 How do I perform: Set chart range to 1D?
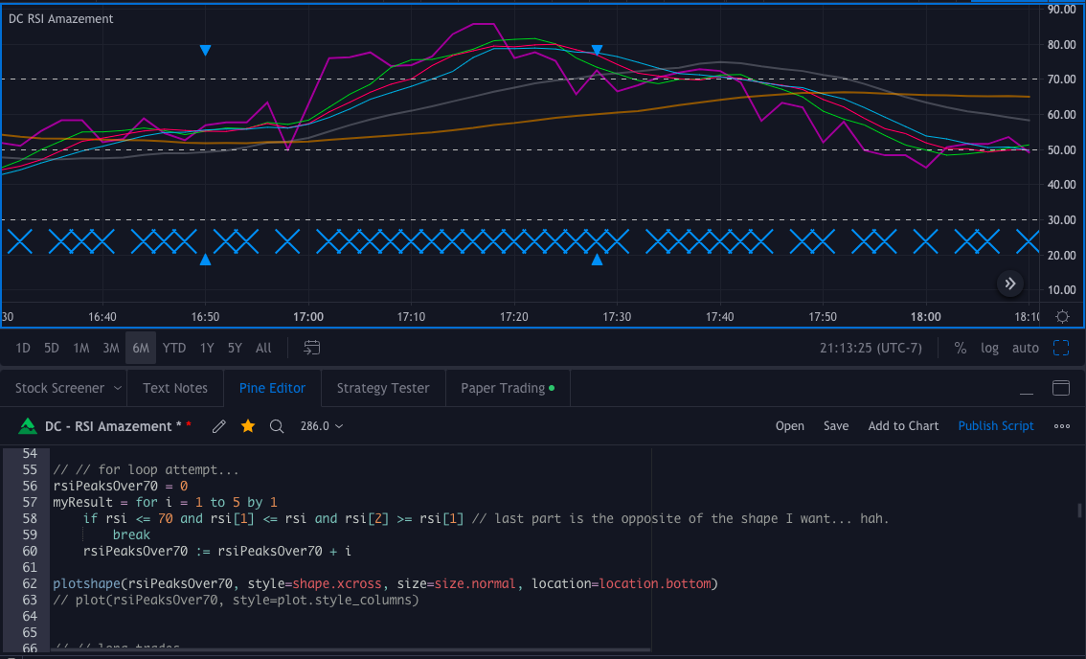coord(23,348)
